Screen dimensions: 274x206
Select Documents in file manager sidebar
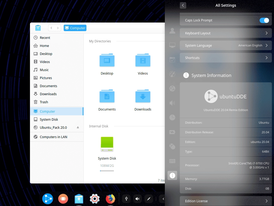click(57, 86)
